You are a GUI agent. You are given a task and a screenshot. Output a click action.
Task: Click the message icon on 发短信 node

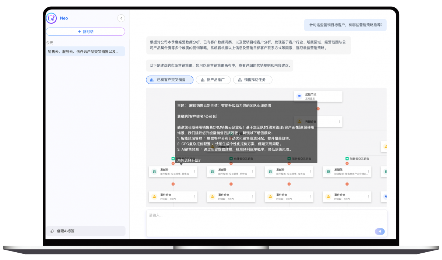tap(328, 172)
